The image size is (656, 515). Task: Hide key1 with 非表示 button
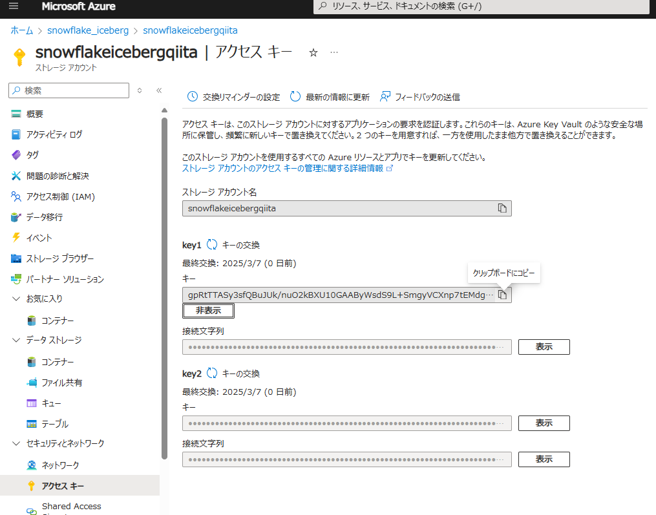point(208,311)
